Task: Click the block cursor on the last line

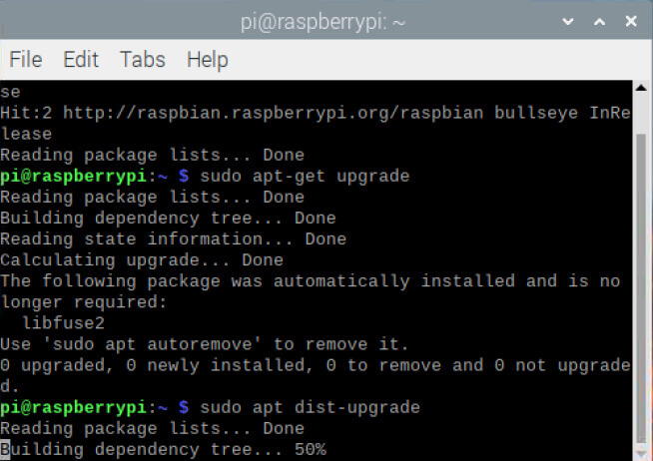Action: (5, 450)
